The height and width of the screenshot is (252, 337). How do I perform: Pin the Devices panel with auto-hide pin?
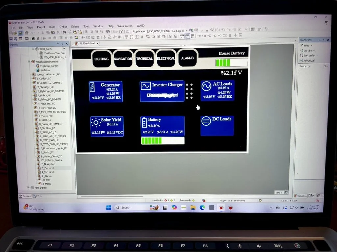pos(62,44)
